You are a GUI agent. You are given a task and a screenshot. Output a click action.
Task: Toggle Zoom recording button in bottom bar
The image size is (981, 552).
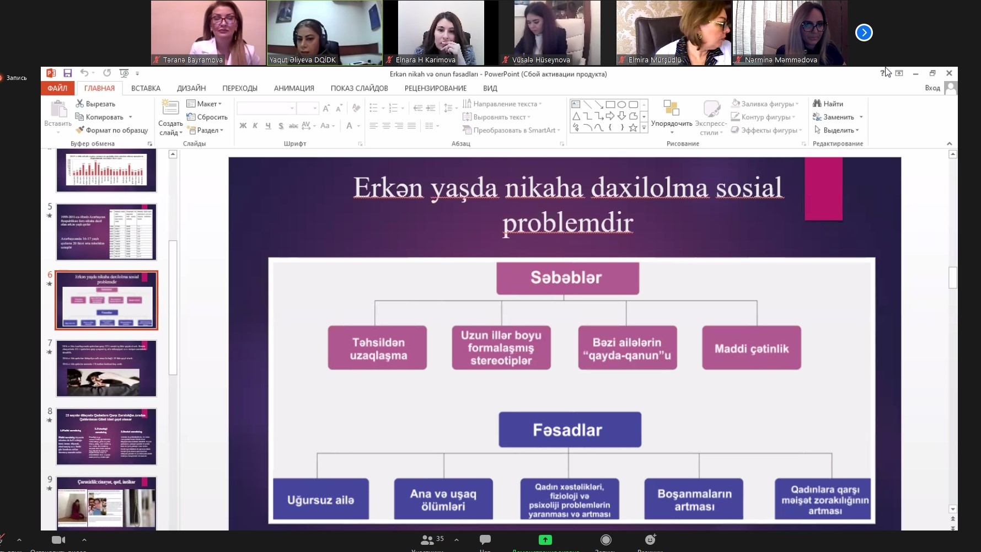point(605,540)
